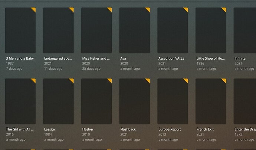Viewport: 256px width, 150px height.
Task: Click the unwatched badge on French Exit
Action: (224, 80)
